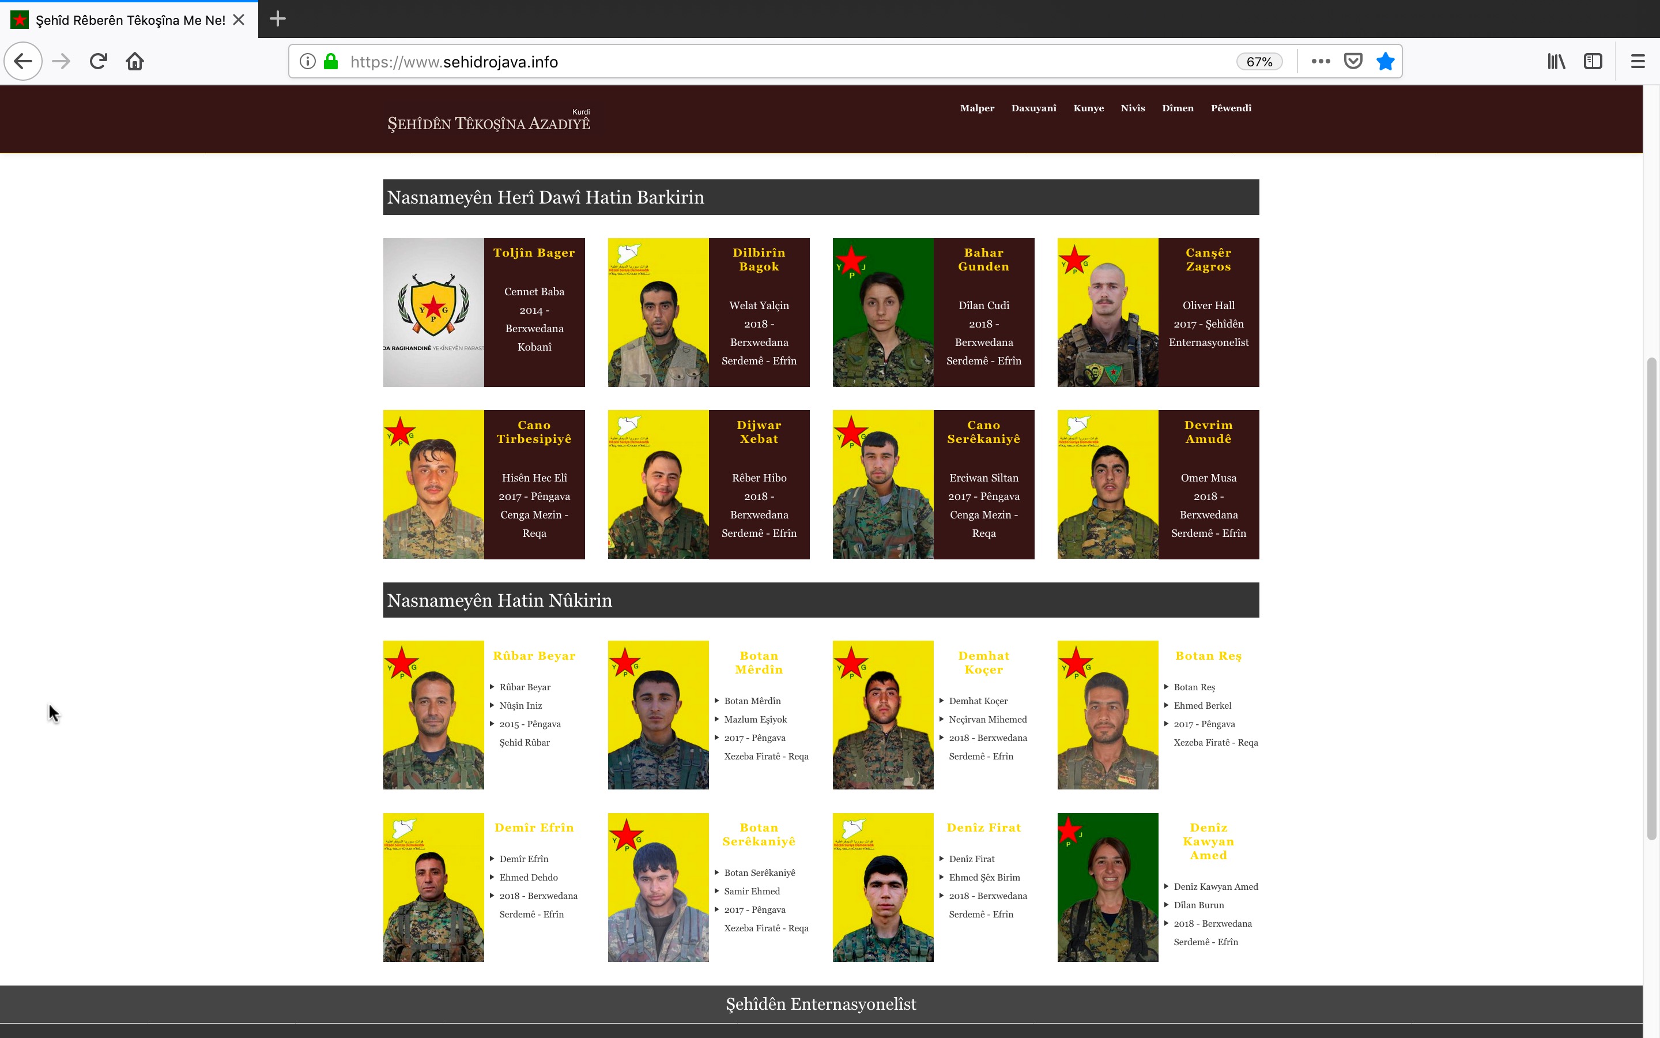Toggle the blue bookmark star

point(1385,62)
